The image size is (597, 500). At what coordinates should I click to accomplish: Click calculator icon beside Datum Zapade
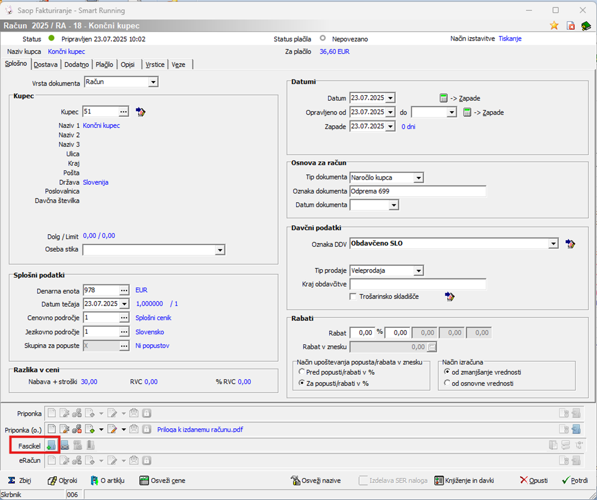[x=444, y=98]
